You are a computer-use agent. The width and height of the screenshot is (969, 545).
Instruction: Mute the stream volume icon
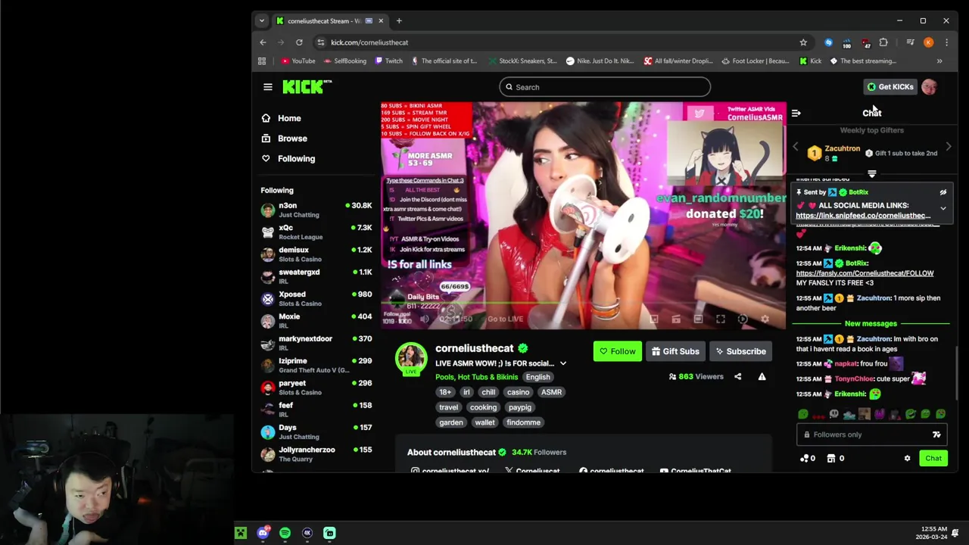(425, 319)
